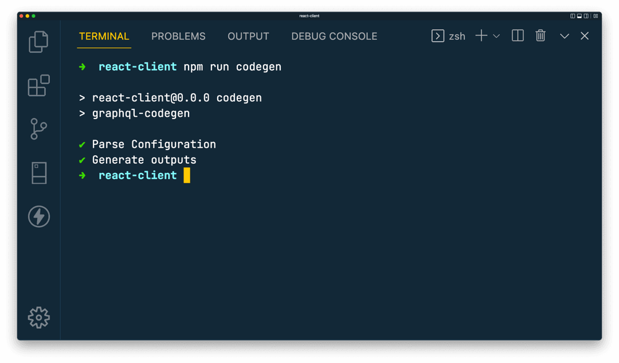The height and width of the screenshot is (363, 619).
Task: Open the DEBUG CONSOLE tab
Action: [334, 36]
